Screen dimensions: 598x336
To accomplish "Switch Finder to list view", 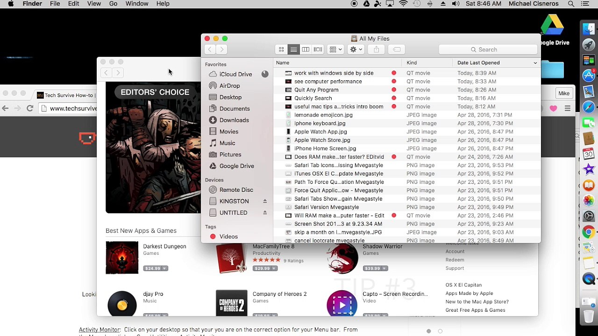I will pos(293,49).
